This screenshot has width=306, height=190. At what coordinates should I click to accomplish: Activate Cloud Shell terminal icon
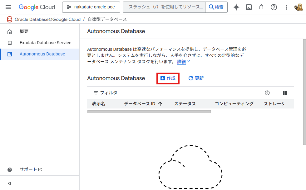click(249, 7)
